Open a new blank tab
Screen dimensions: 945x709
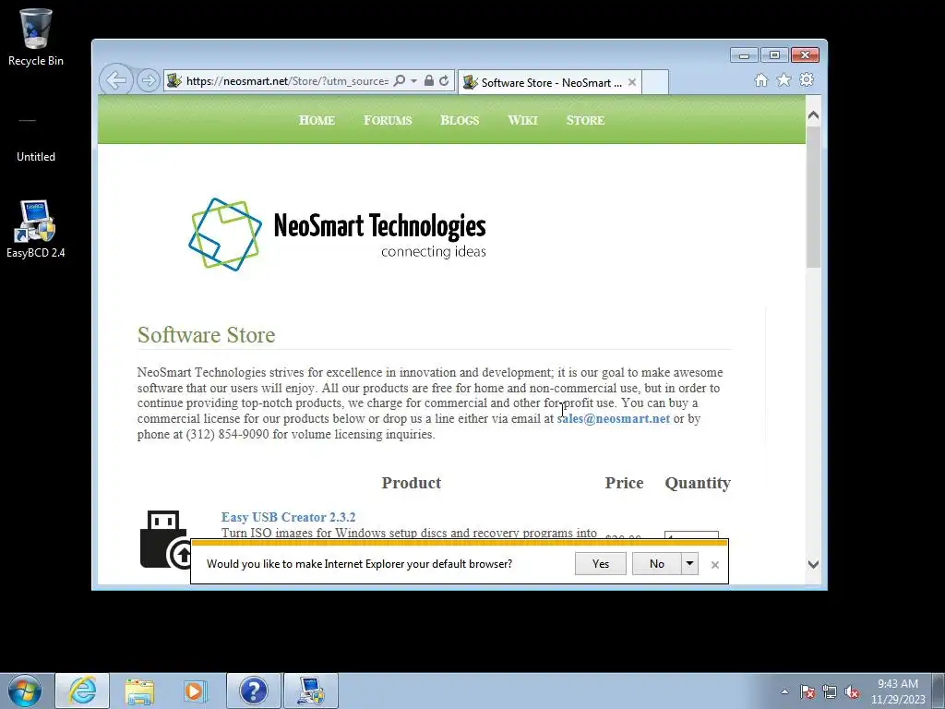coord(655,82)
